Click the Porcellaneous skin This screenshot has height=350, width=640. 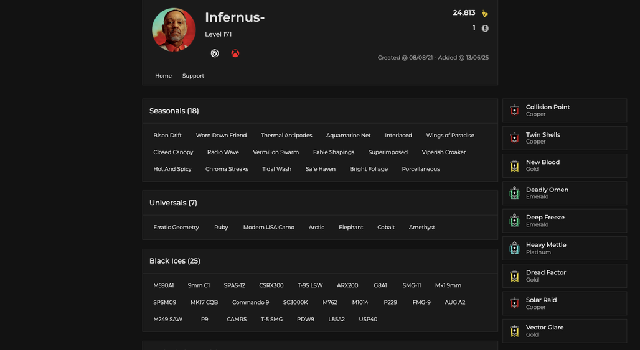pos(421,169)
